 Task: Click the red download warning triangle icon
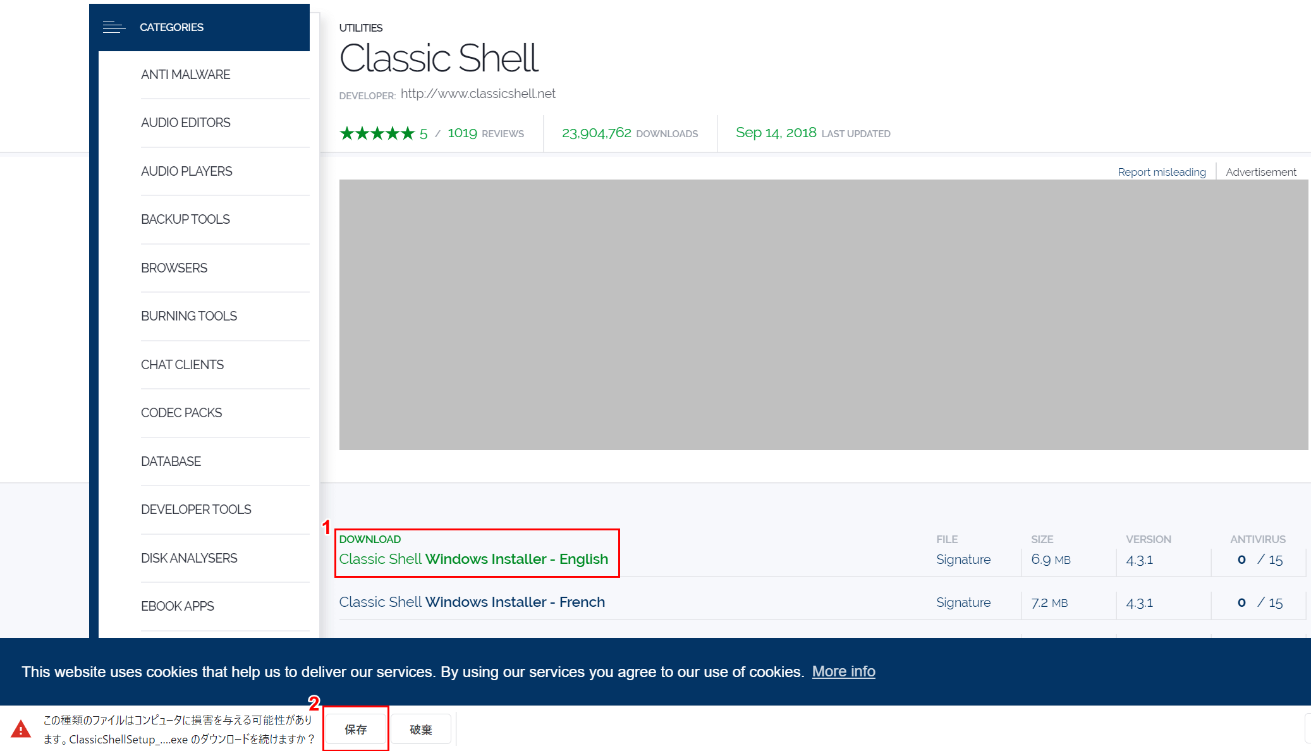21,729
